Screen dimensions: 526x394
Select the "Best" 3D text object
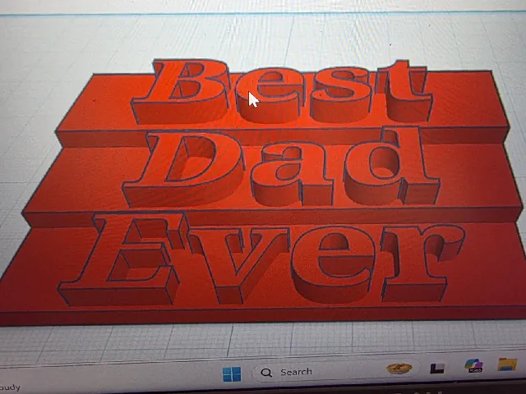coord(282,91)
